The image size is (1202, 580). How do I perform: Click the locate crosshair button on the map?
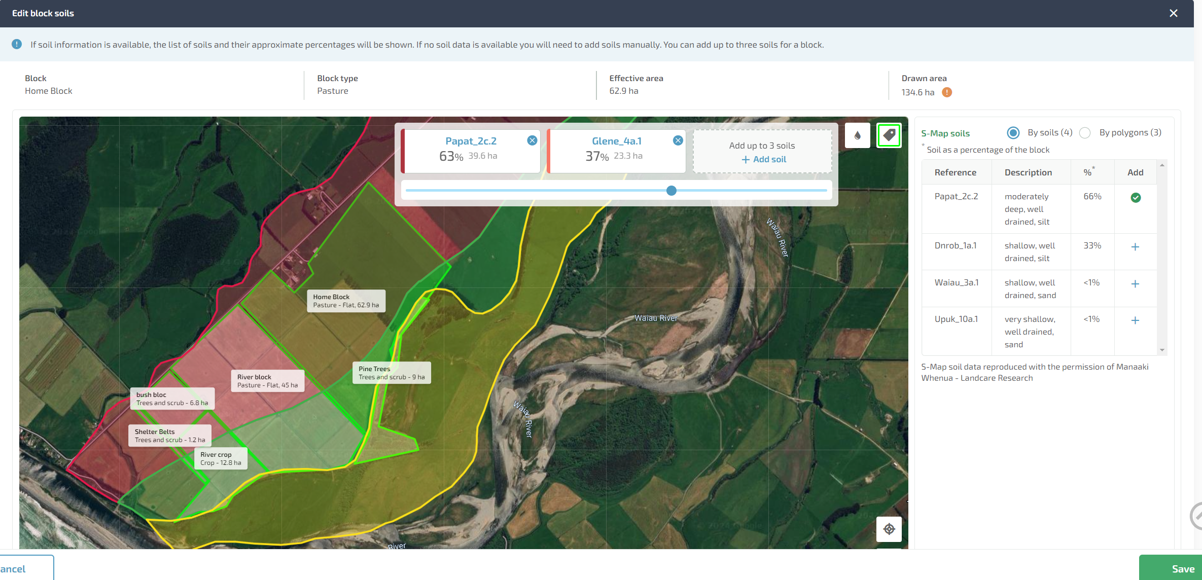click(889, 529)
